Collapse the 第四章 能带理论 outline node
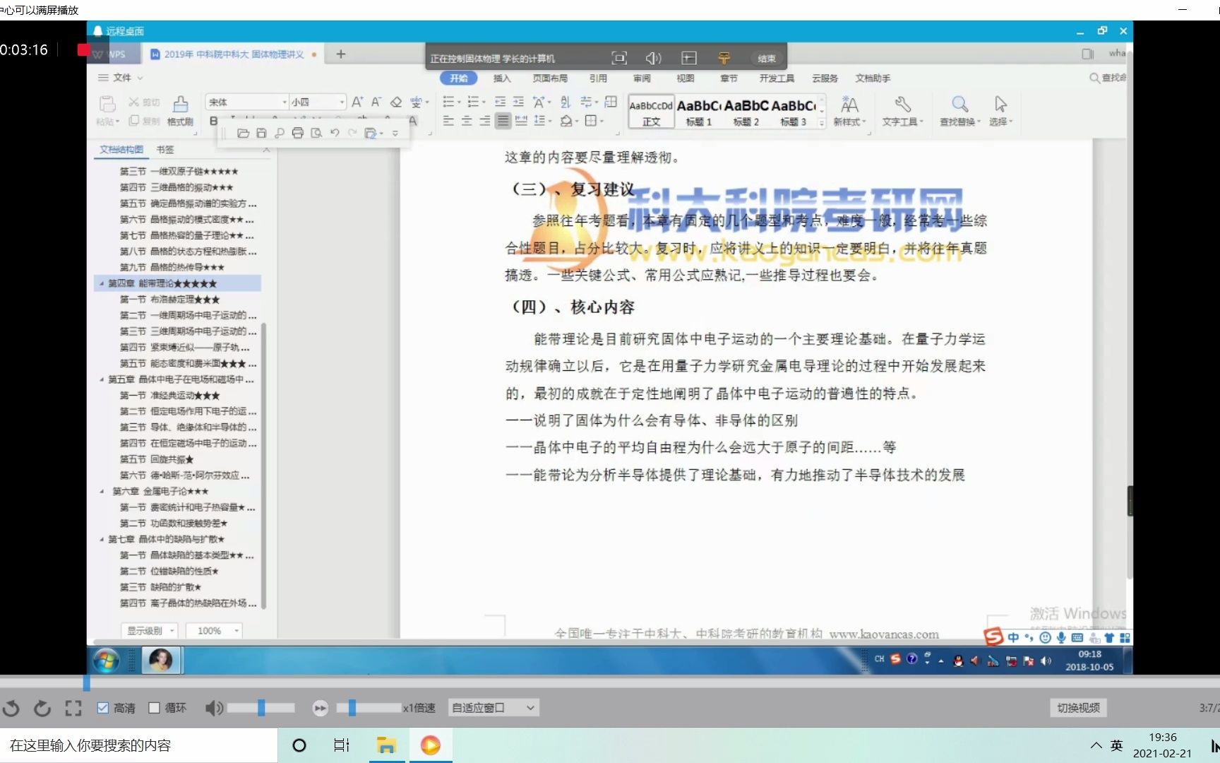Screen dimensions: 1220x763 point(102,284)
